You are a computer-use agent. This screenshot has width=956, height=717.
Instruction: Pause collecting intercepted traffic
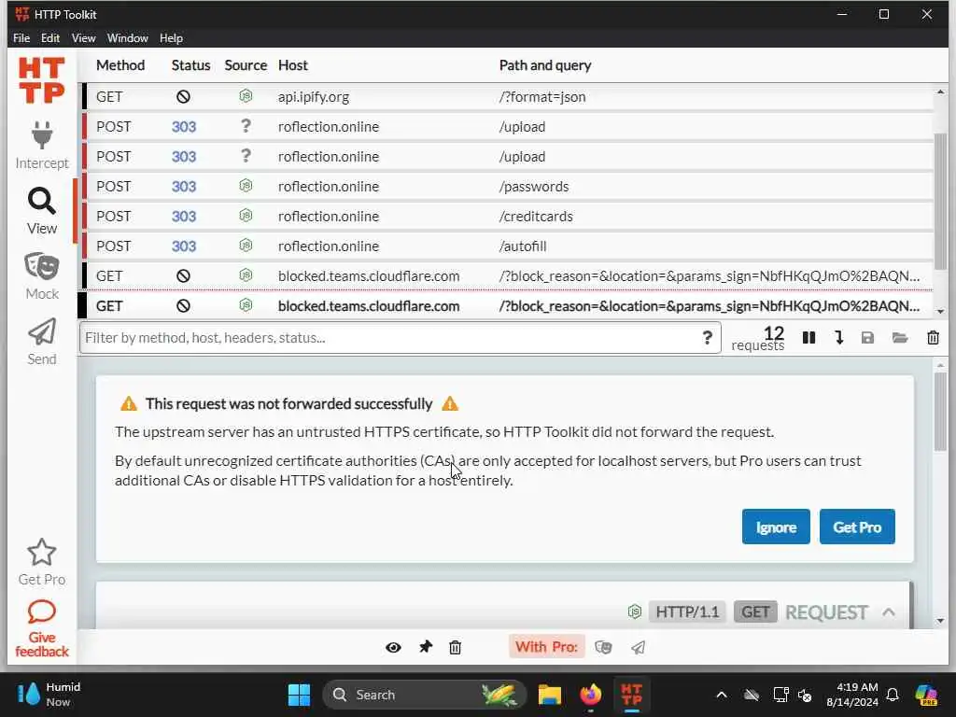808,338
